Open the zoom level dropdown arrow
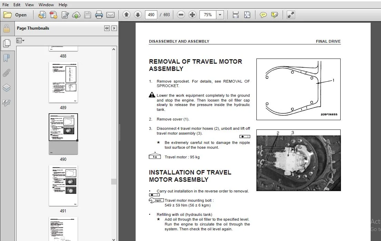The image size is (381, 241). [x=220, y=15]
